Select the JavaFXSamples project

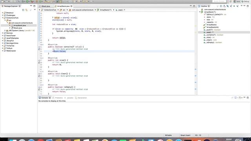point(12,38)
